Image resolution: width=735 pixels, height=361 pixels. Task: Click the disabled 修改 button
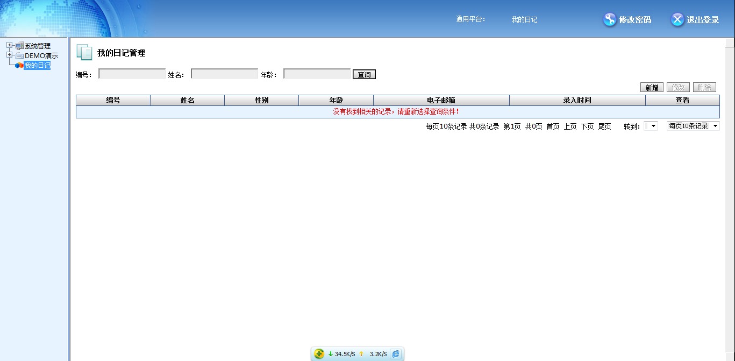point(678,87)
